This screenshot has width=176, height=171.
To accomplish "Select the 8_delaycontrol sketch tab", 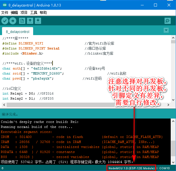I will 18,32.
